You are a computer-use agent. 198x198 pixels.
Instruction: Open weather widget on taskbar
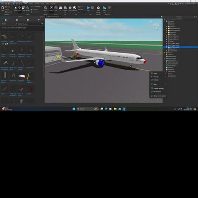click(x=7, y=109)
